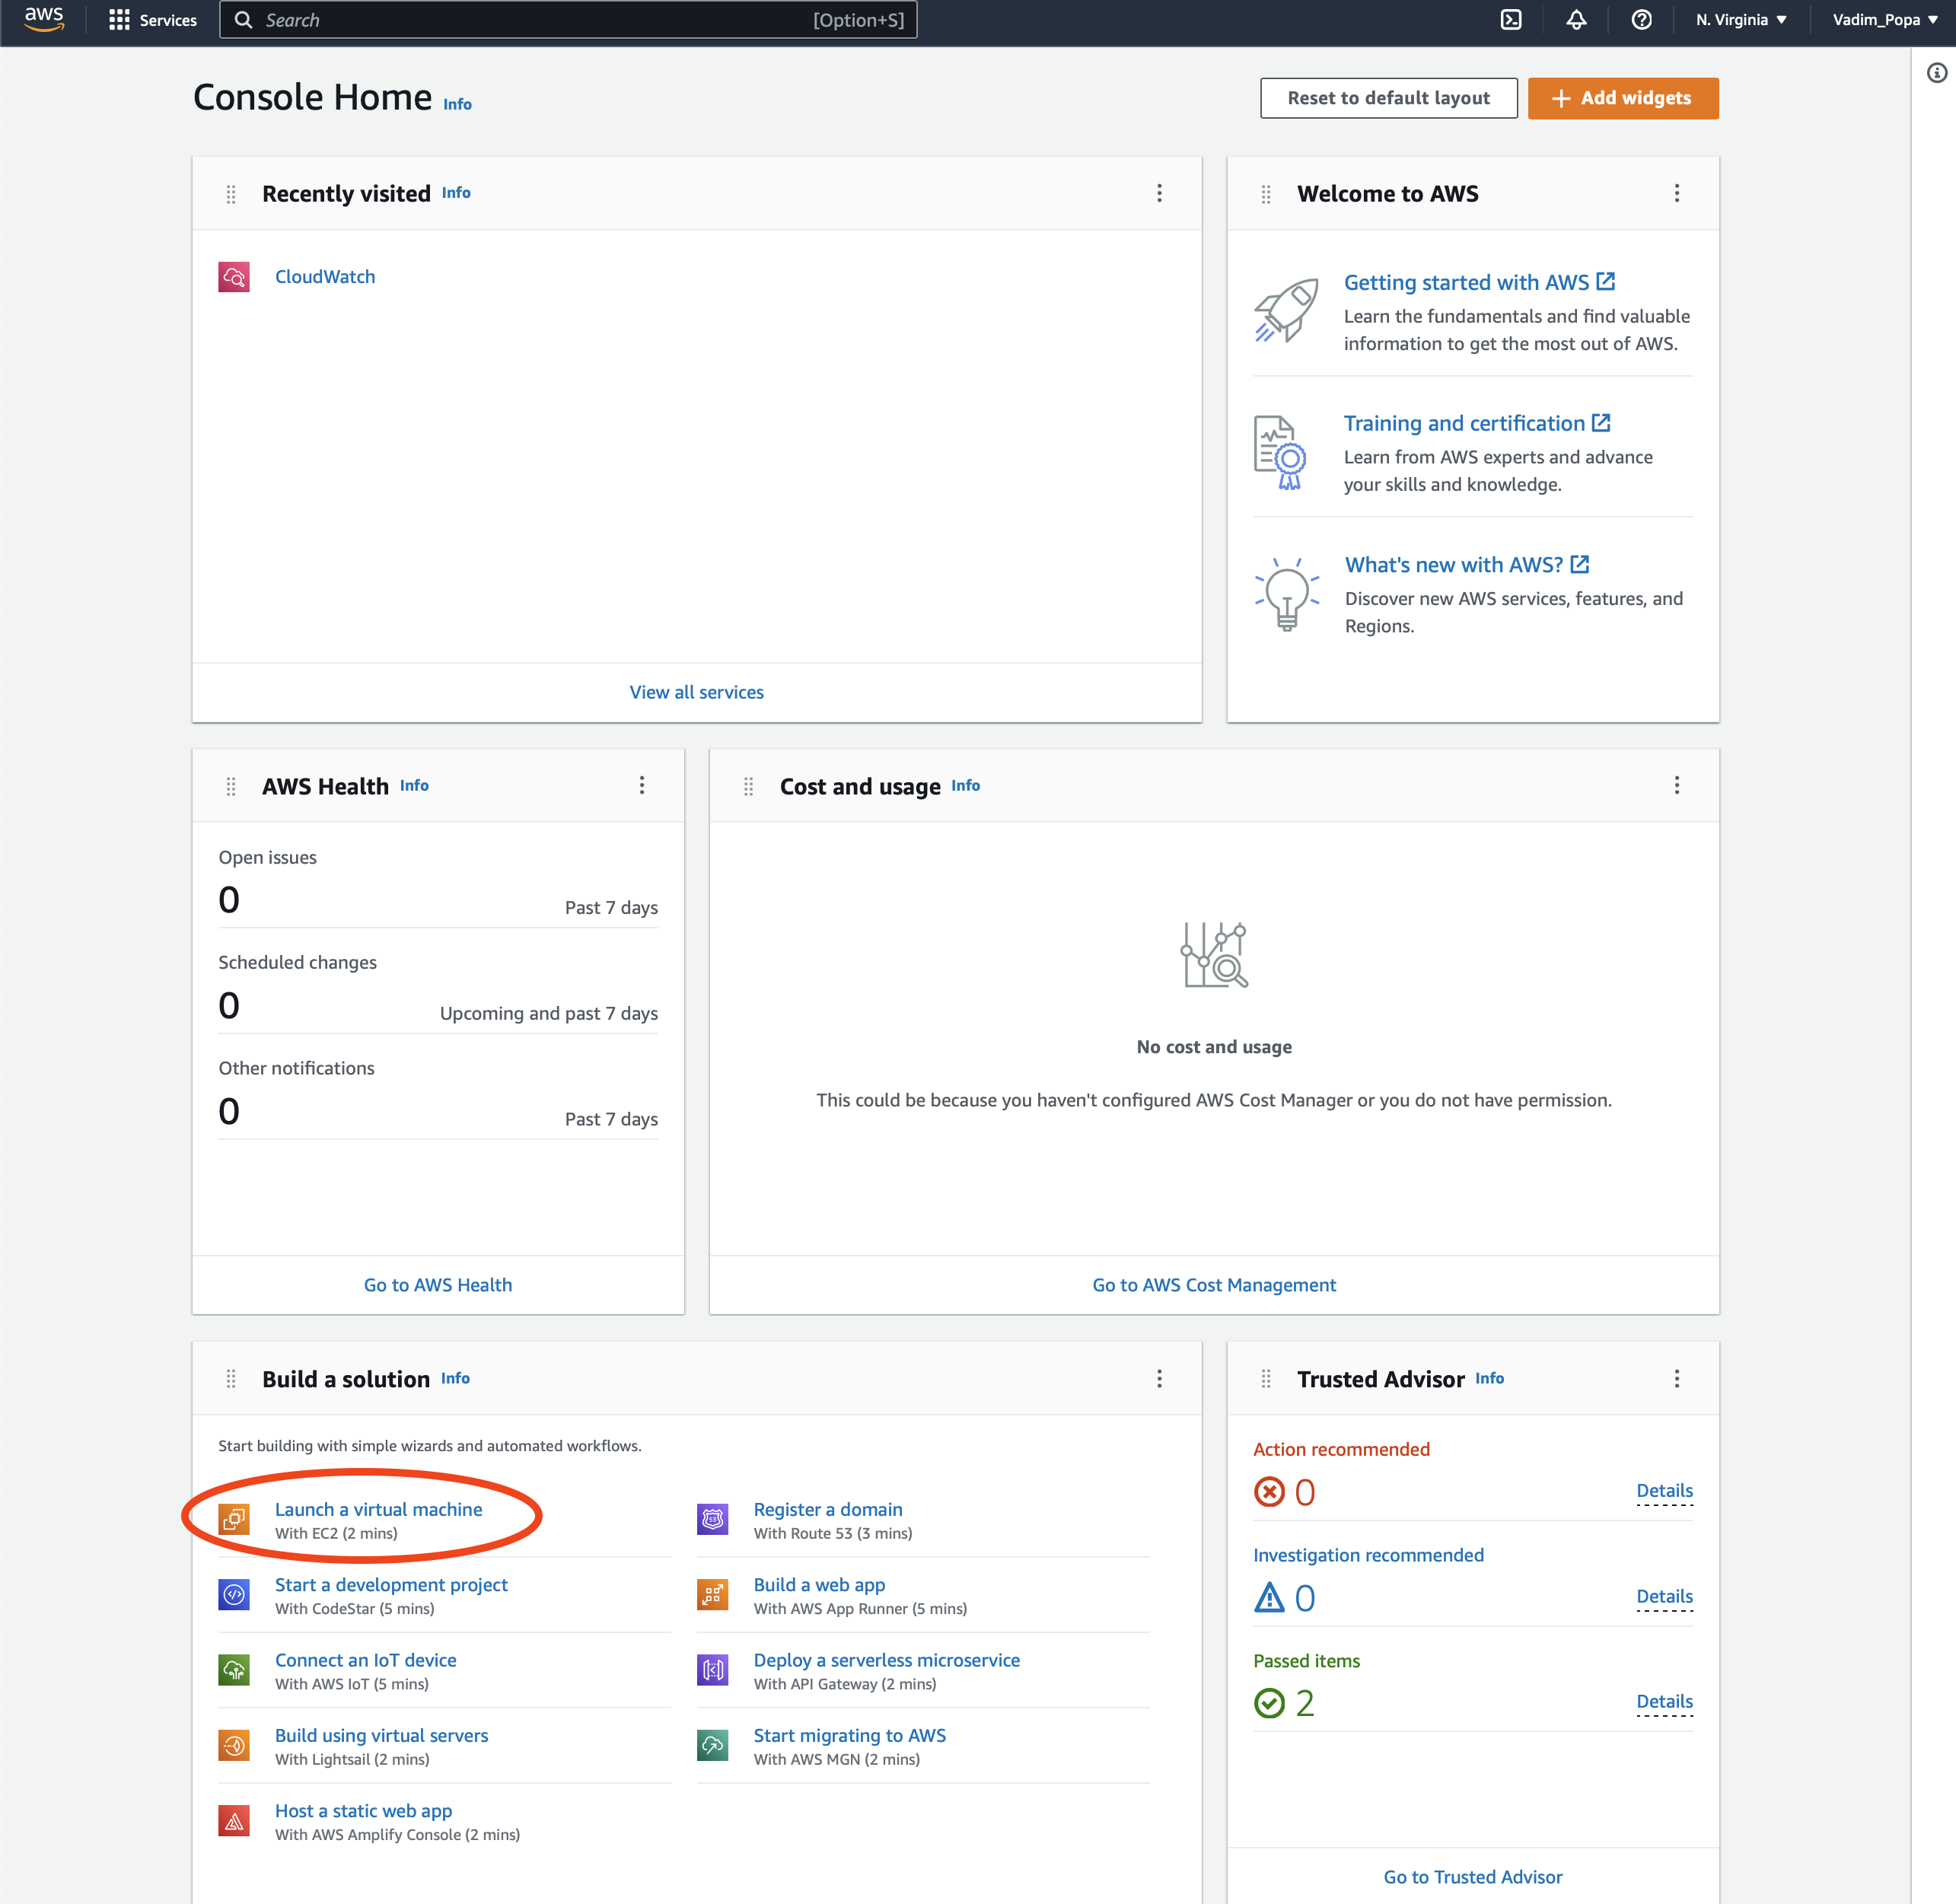Click the View all services link
Screen dimensions: 1956x1904
[696, 691]
